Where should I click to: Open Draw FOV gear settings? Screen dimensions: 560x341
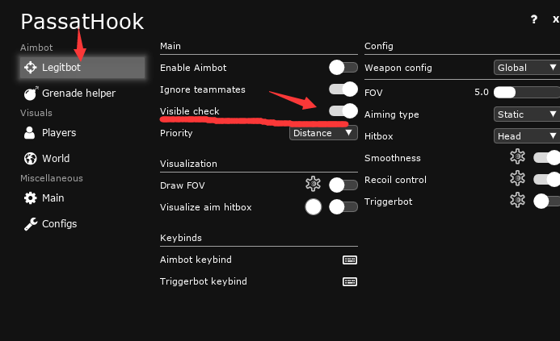(x=313, y=185)
